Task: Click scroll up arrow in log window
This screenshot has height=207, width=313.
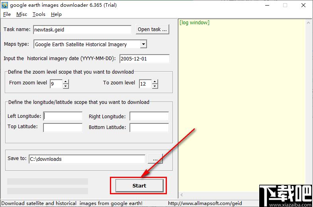Action: (308, 23)
